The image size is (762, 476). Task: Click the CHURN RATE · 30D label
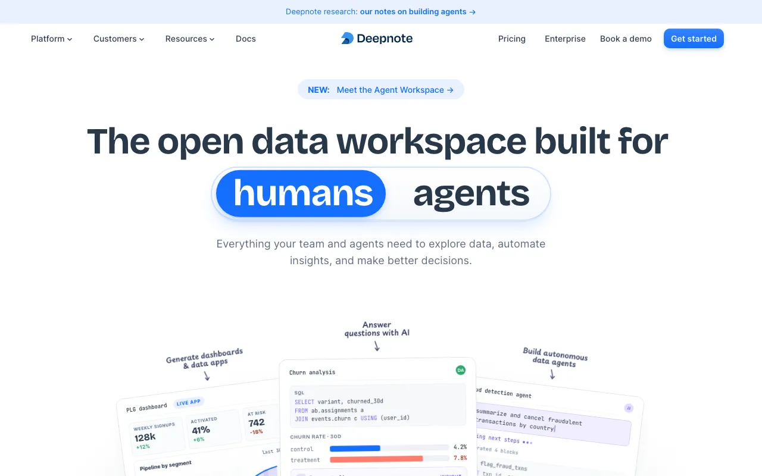(x=316, y=437)
